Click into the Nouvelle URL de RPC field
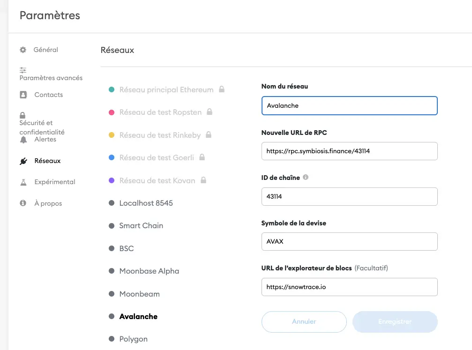Screen dimensions: 472x350 349,151
